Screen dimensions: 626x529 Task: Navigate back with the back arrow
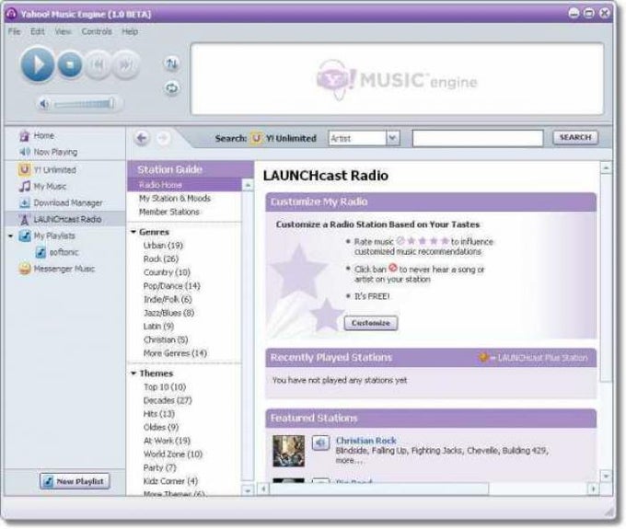(x=142, y=138)
